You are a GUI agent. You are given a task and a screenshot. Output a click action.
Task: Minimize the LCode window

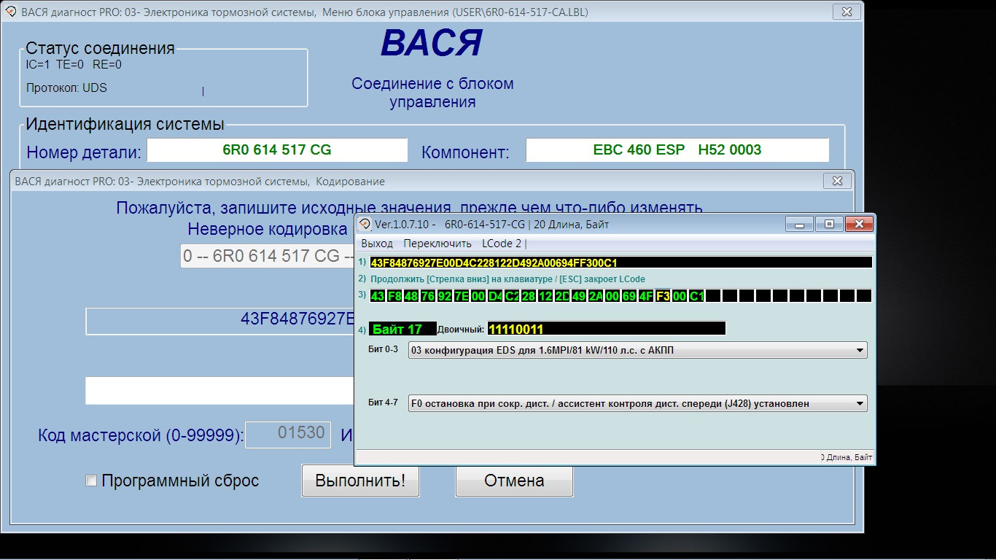click(x=800, y=224)
